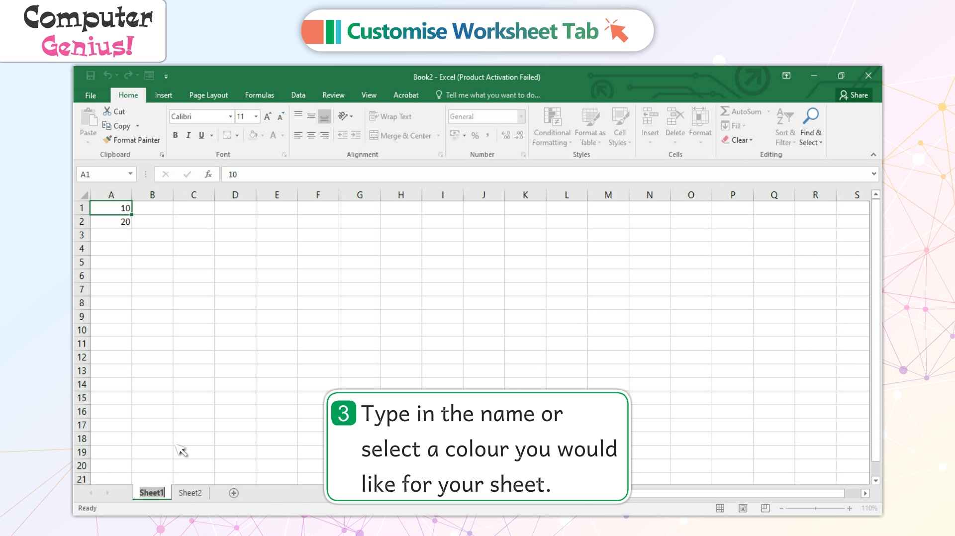Align text right
Screen dimensions: 955x536
click(324, 135)
